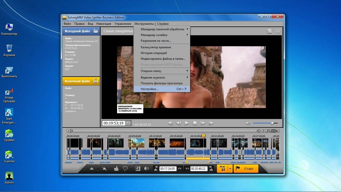Screen dimensions: 341x192
Task: Zoom in the timeline
Action: coord(269,131)
